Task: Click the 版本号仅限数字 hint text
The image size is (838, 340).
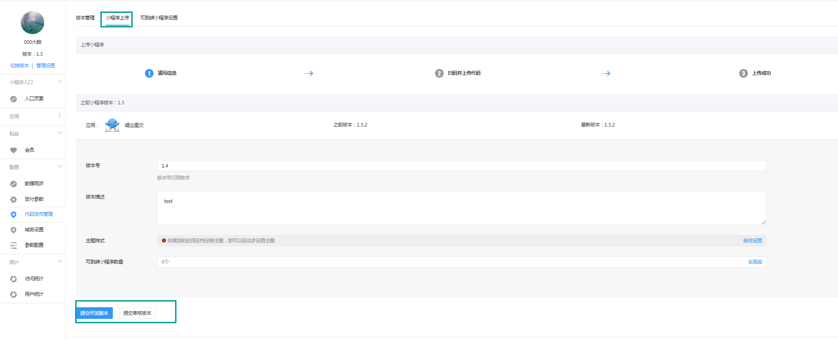Action: tap(173, 178)
